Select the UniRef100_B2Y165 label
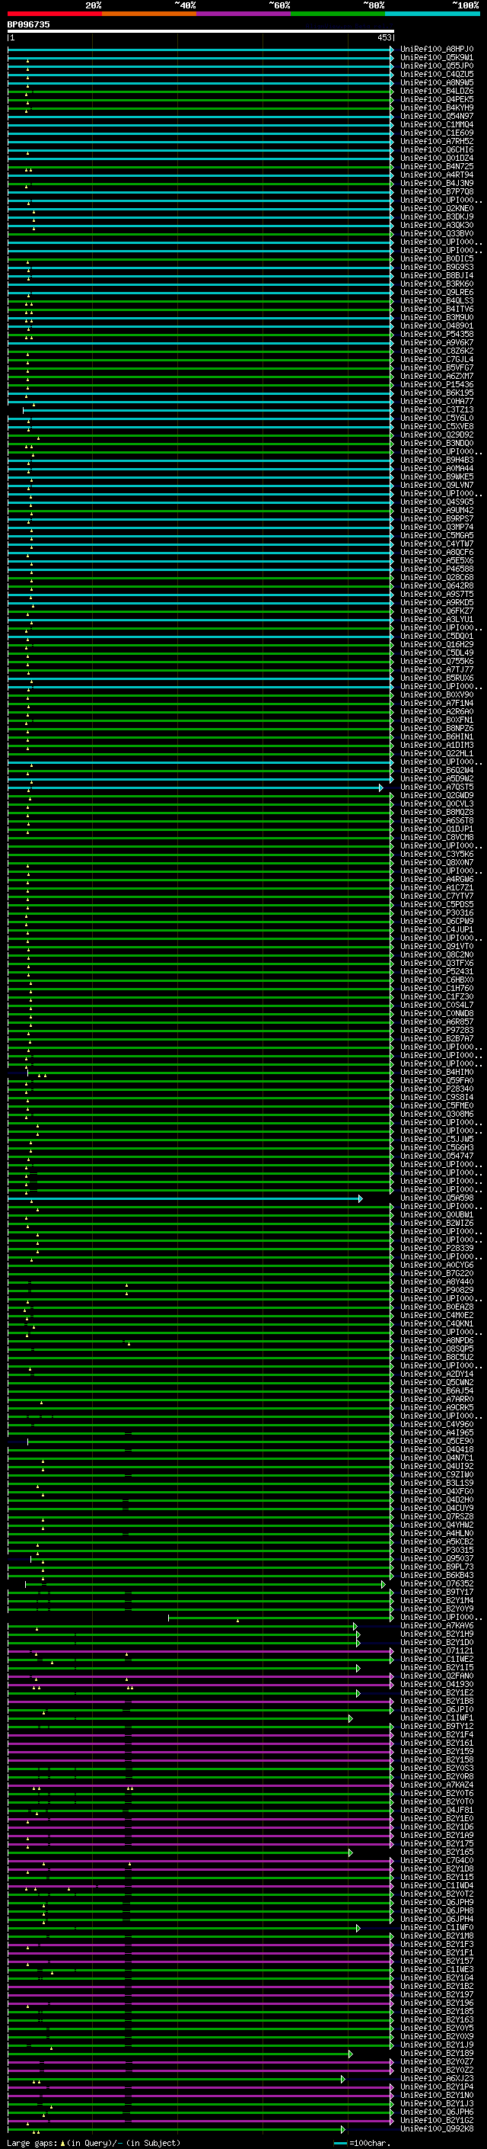Image resolution: width=487 pixels, height=2149 pixels. click(436, 1852)
